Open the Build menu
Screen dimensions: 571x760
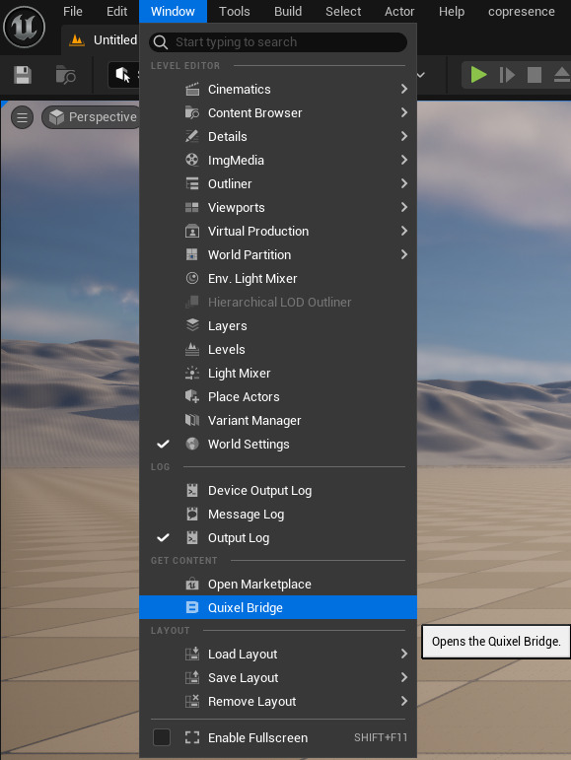pos(288,11)
